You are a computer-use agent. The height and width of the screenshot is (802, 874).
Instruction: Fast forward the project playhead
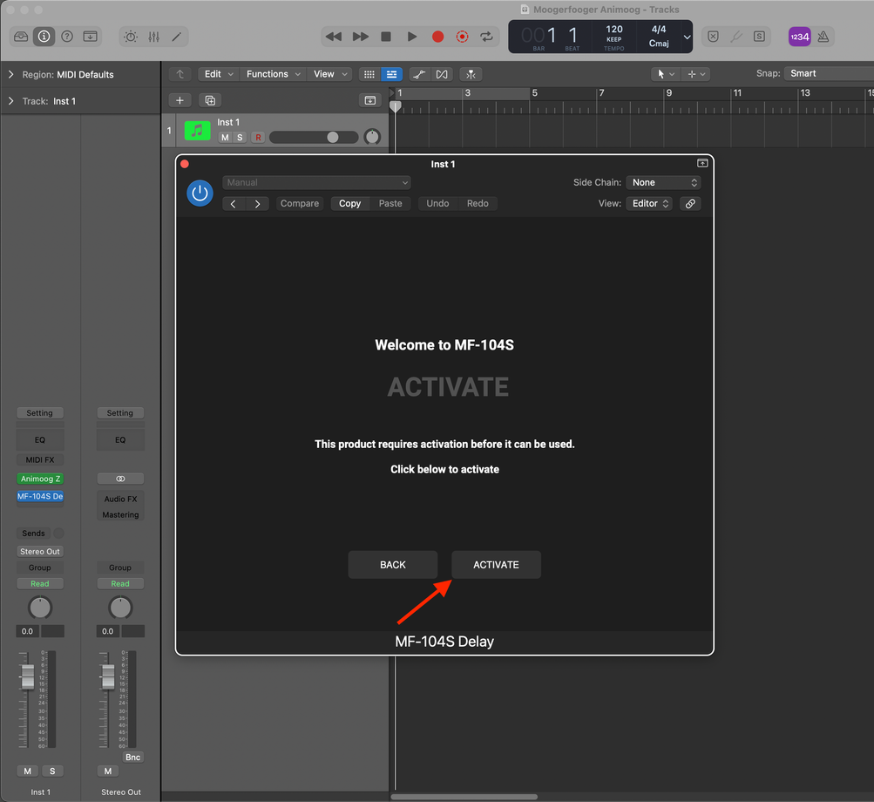coord(361,37)
